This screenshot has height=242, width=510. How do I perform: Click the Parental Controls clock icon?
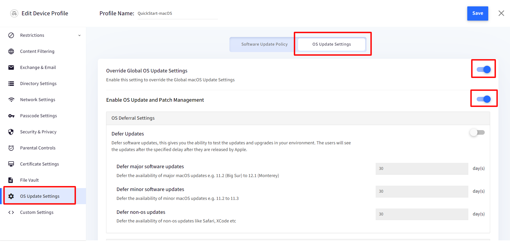(x=11, y=148)
